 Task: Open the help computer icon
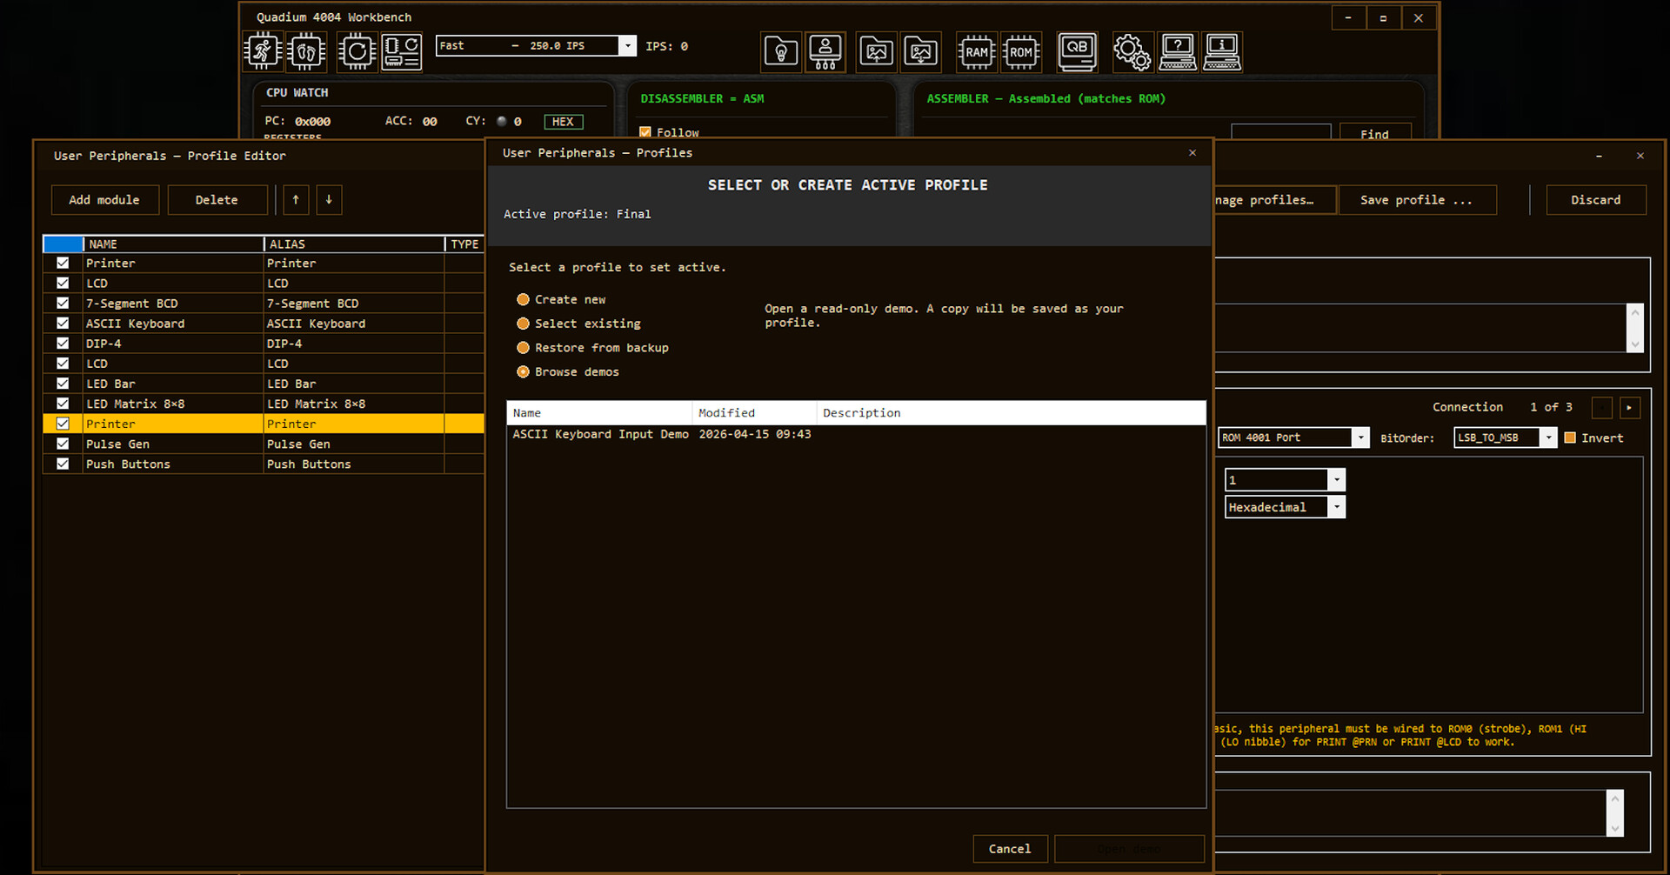coord(1177,51)
